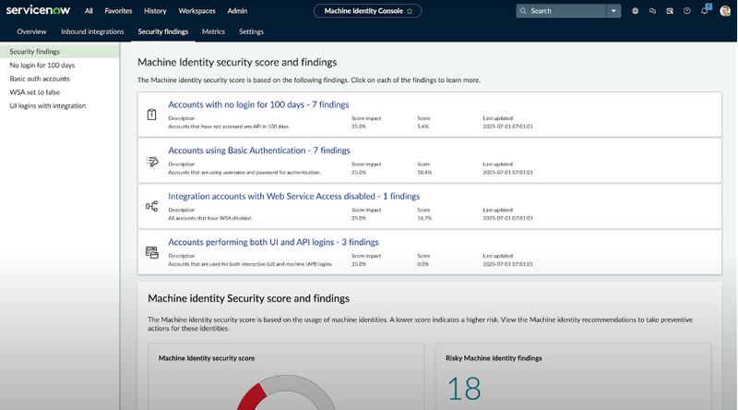Open Integration accounts with Web Service Access disabled link
The height and width of the screenshot is (410, 738).
pos(293,196)
